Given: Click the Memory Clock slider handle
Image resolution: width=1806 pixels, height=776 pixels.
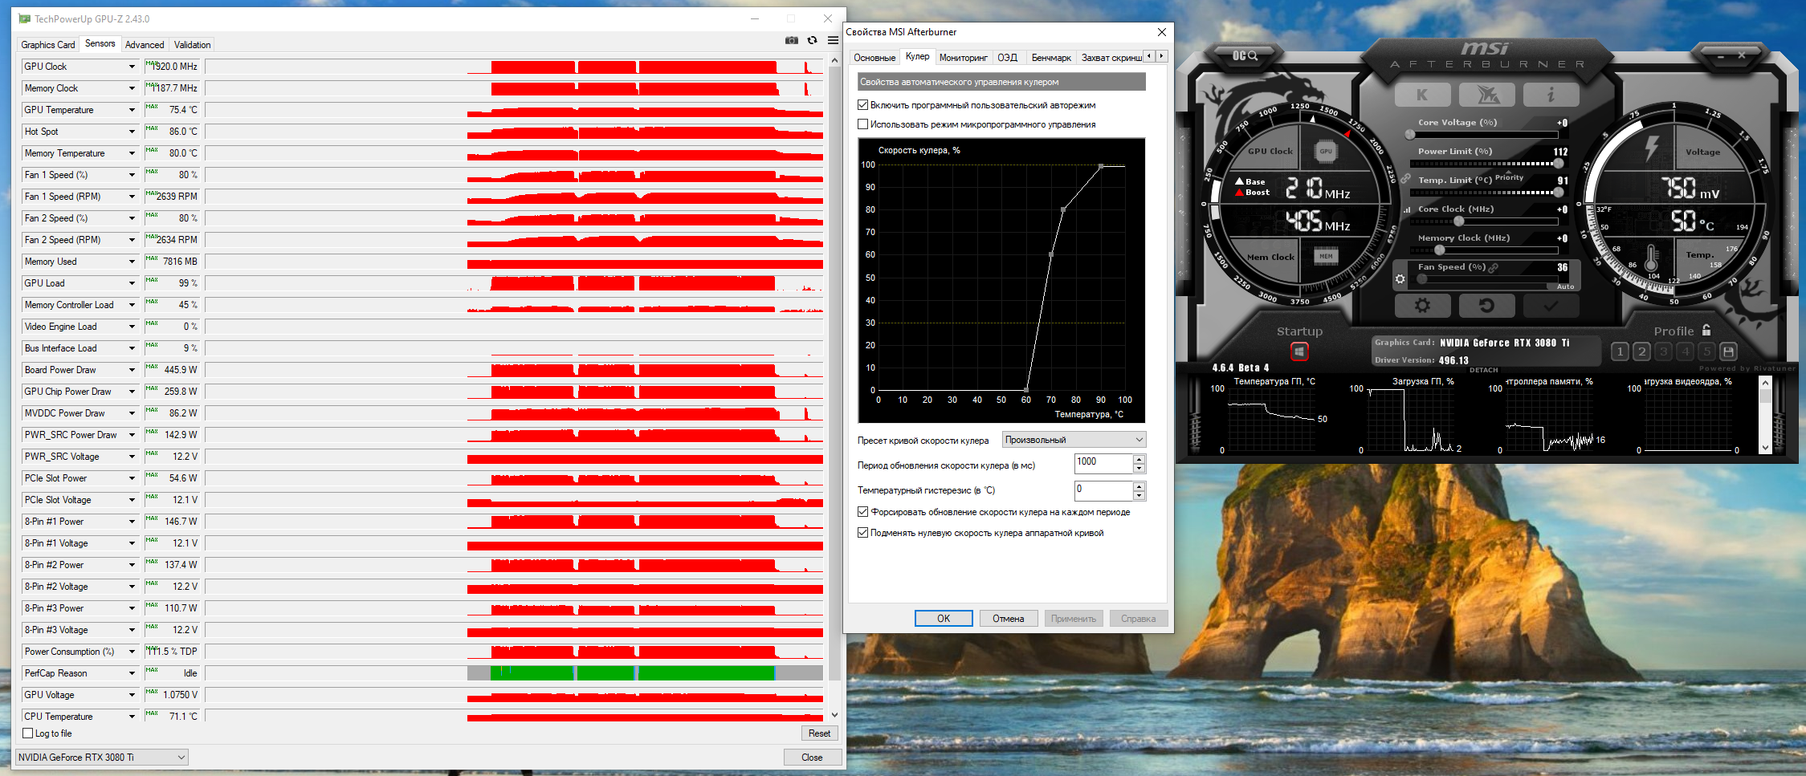Looking at the screenshot, I should 1439,250.
